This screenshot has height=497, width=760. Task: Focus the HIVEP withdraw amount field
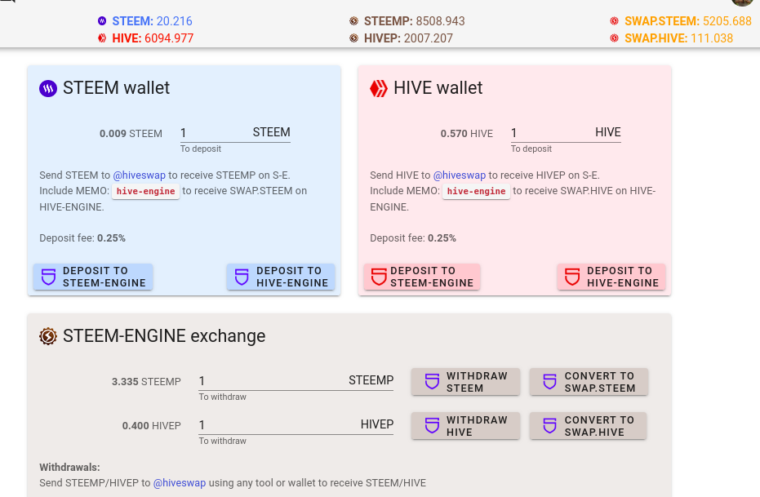(x=296, y=425)
